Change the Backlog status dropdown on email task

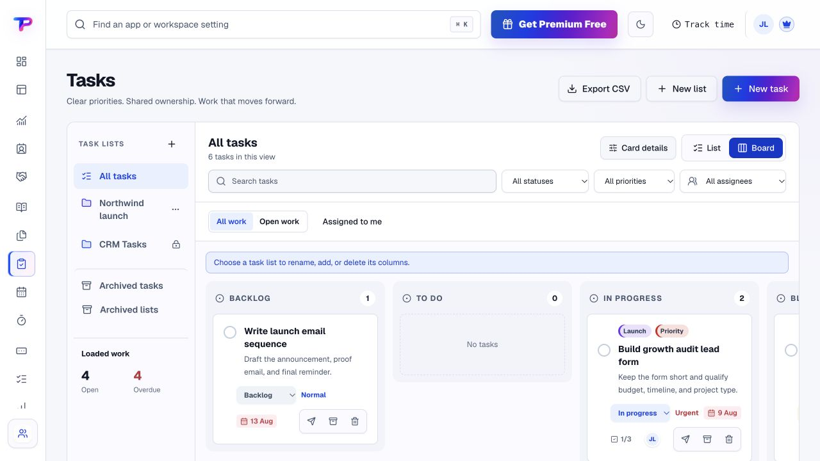[x=266, y=395]
